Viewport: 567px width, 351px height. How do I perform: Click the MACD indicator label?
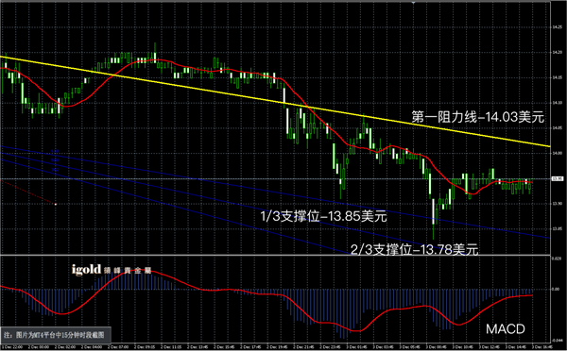[506, 329]
